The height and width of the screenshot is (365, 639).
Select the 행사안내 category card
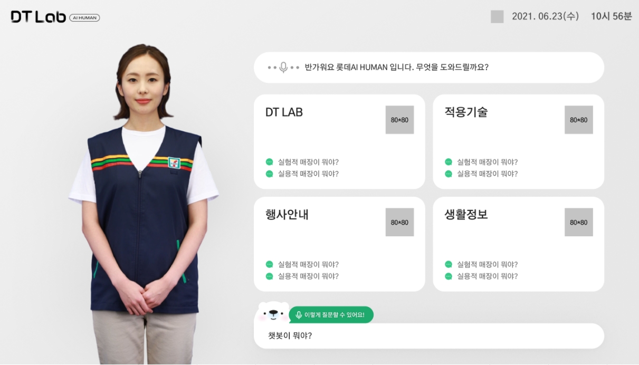[x=339, y=244]
